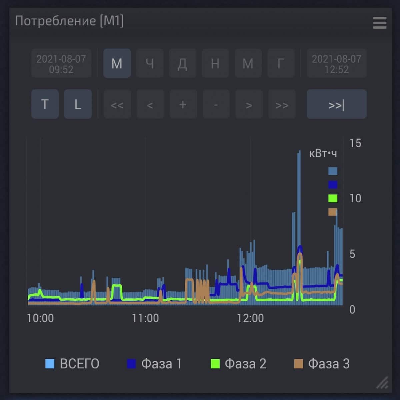The image size is (400, 400).
Task: Select the Д days interval
Action: click(x=183, y=63)
